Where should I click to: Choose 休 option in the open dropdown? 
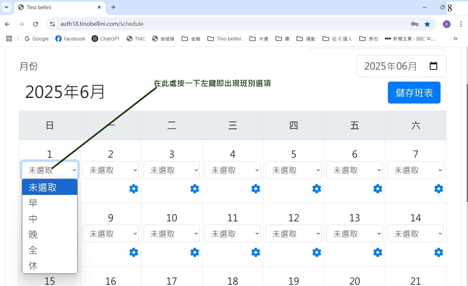tap(33, 266)
